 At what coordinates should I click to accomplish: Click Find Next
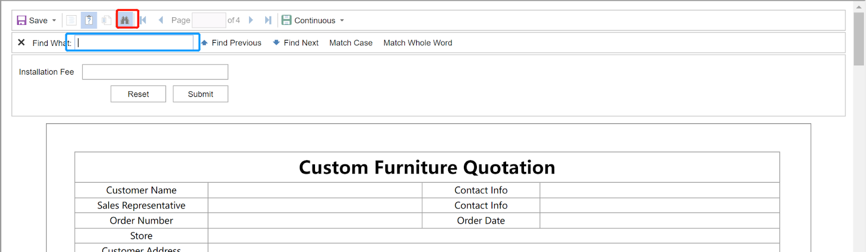[x=296, y=43]
